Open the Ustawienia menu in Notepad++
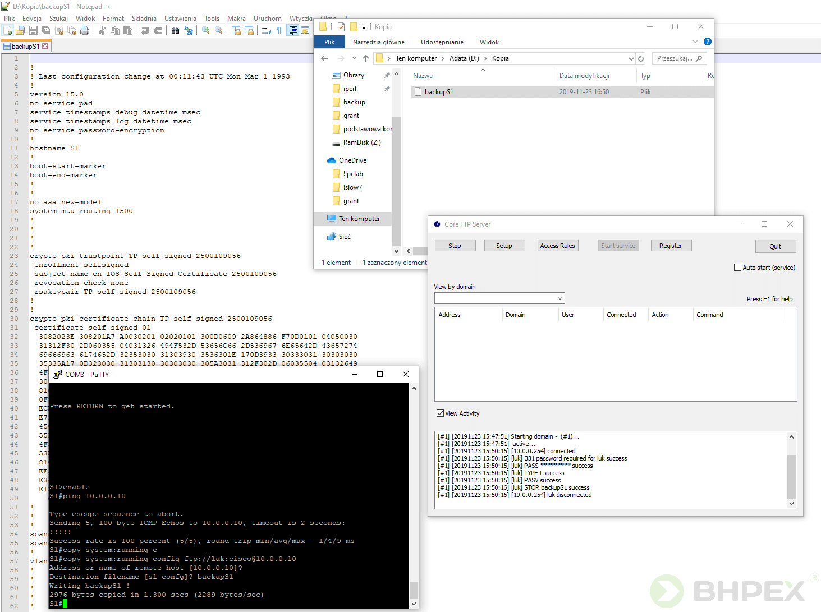Screen dimensions: 821x612 tap(180, 19)
